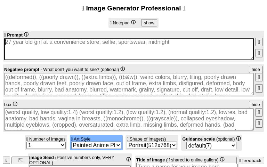The height and width of the screenshot is (167, 267).
Task: Click inside the Prompt text area
Action: (x=129, y=49)
